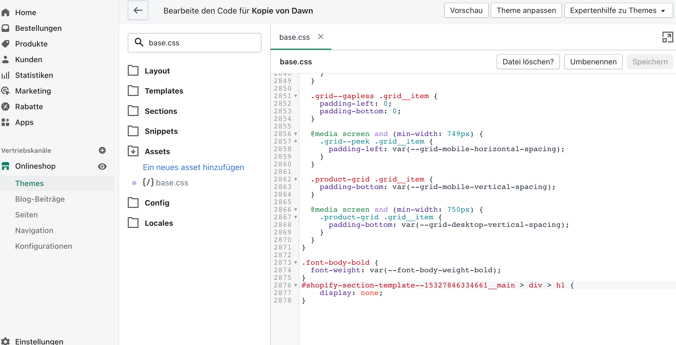The width and height of the screenshot is (676, 345).
Task: Collapse code fold at line 2876
Action: pos(296,285)
